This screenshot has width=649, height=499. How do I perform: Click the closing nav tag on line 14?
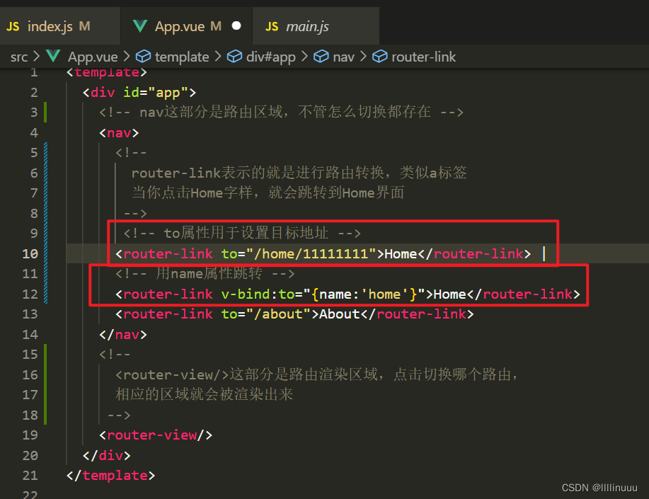click(x=123, y=334)
